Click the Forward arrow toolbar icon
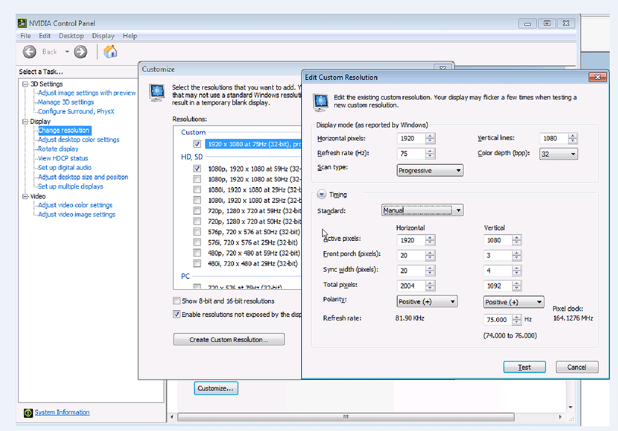Viewport: 618px width, 431px height. pyautogui.click(x=80, y=52)
